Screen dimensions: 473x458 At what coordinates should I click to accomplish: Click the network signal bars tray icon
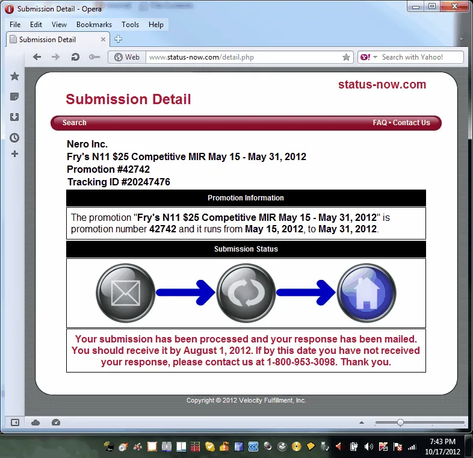412,447
